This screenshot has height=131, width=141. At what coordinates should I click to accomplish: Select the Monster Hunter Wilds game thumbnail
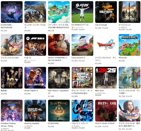(x=35, y=12)
